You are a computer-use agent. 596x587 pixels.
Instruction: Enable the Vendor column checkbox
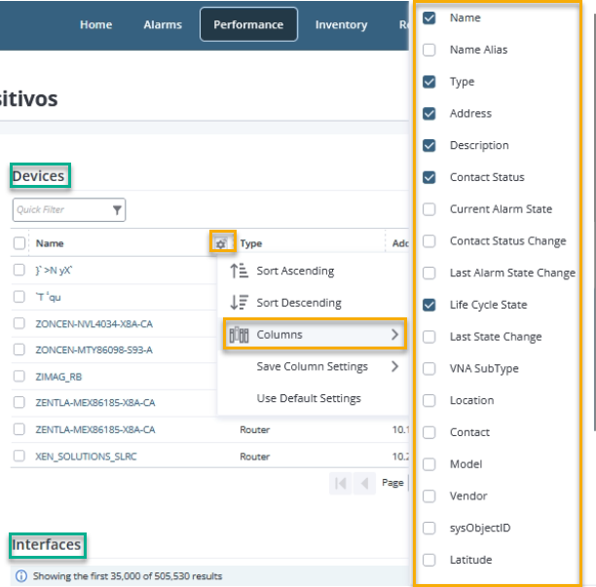pyautogui.click(x=429, y=496)
